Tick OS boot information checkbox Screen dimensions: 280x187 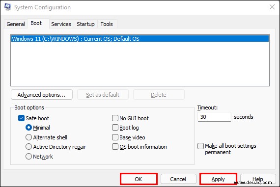pos(115,147)
